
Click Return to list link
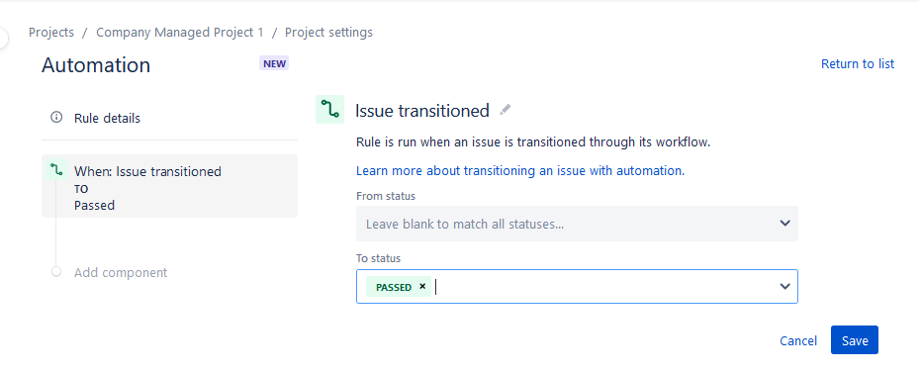point(858,64)
